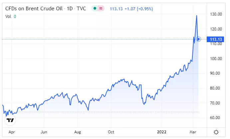This screenshot has height=139, width=230.
Task: Click the Vol value 0
Action: coord(15,16)
